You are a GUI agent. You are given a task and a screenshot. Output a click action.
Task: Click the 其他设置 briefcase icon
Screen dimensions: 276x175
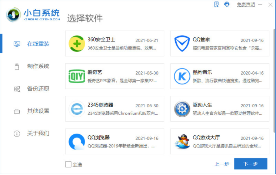tap(17, 111)
